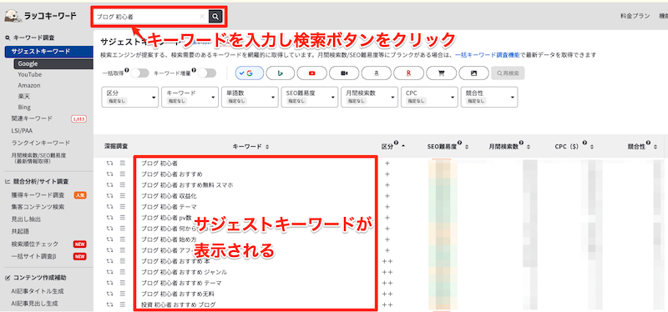Select the shopping cart source icon

tap(442, 73)
